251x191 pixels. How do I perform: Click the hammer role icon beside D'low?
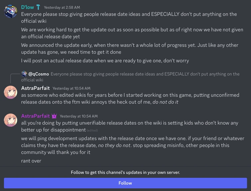(x=38, y=7)
